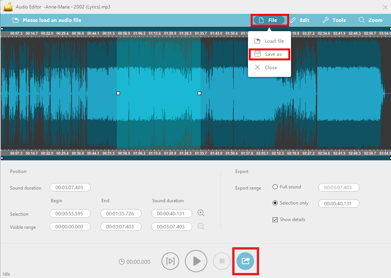Open the Zoom menu

370,20
